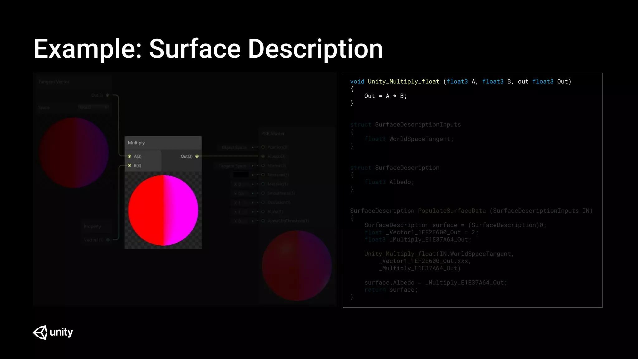Click the Metallic X value field
This screenshot has height=359, width=638.
(x=241, y=184)
